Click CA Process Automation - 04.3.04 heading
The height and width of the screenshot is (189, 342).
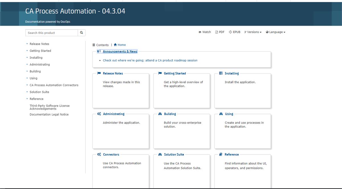75,11
